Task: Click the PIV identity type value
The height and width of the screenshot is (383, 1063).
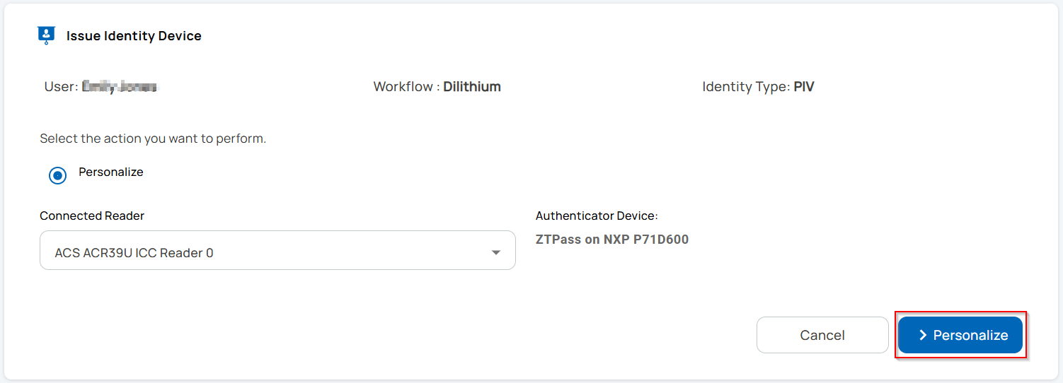Action: point(803,87)
